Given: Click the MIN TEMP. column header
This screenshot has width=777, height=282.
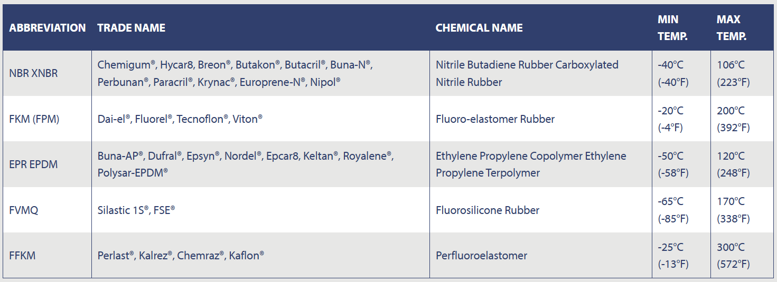Looking at the screenshot, I should (672, 28).
